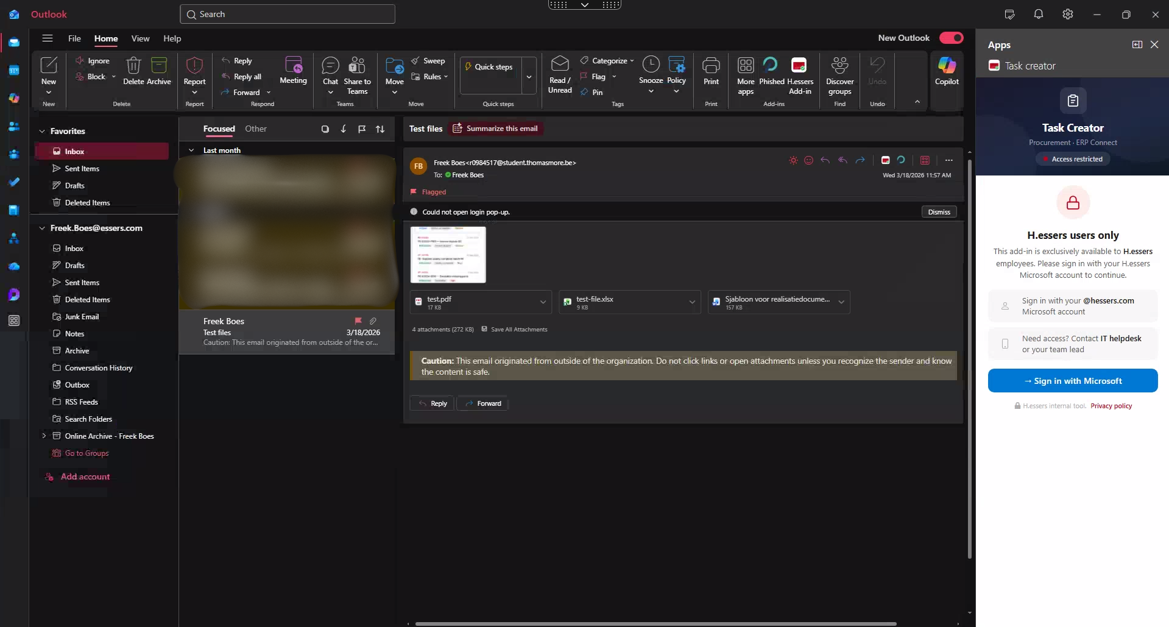This screenshot has width=1169, height=627.
Task: Sweep messages from this sender
Action: (x=428, y=61)
